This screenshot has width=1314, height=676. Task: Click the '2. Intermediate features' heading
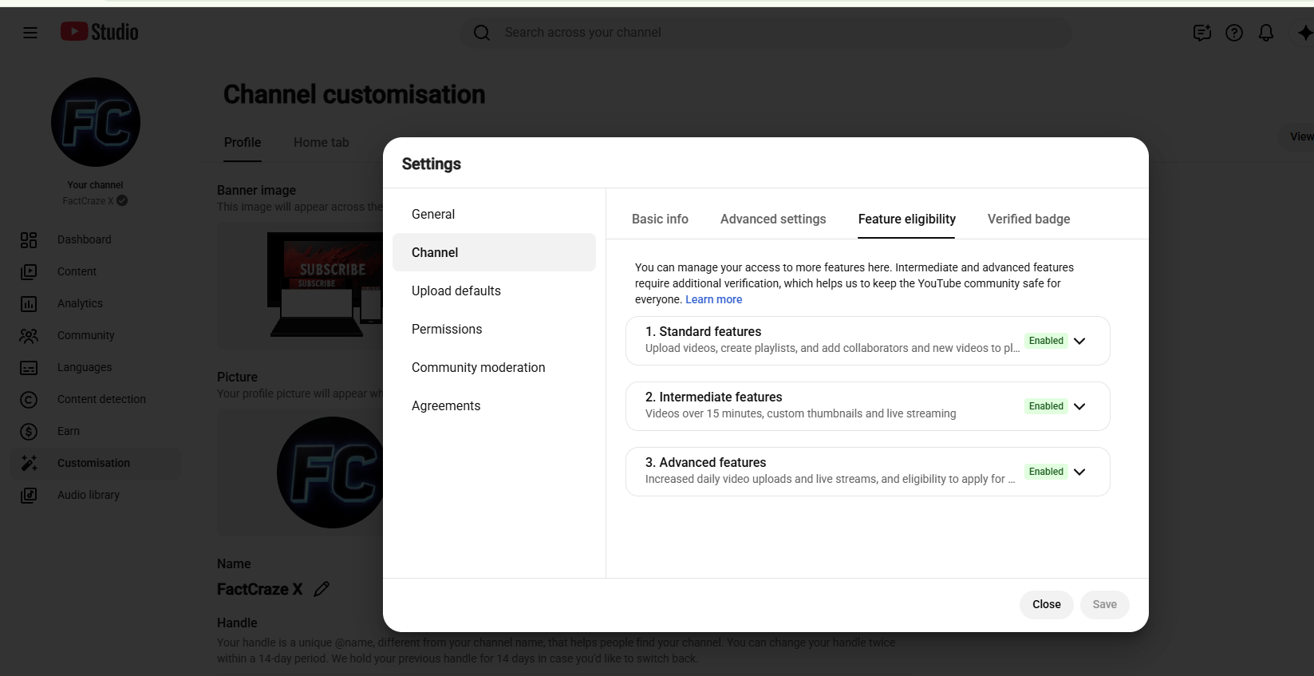713,397
